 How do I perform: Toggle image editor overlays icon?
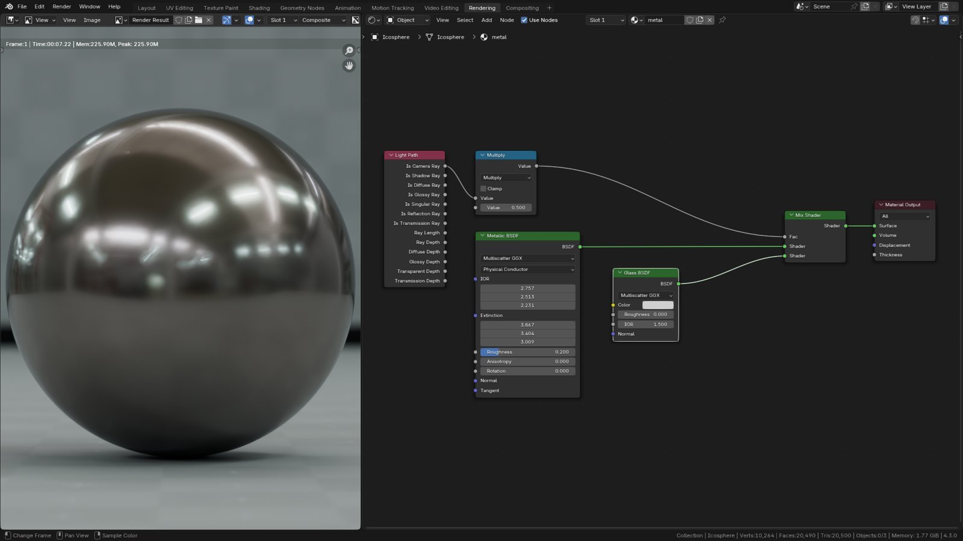point(249,20)
